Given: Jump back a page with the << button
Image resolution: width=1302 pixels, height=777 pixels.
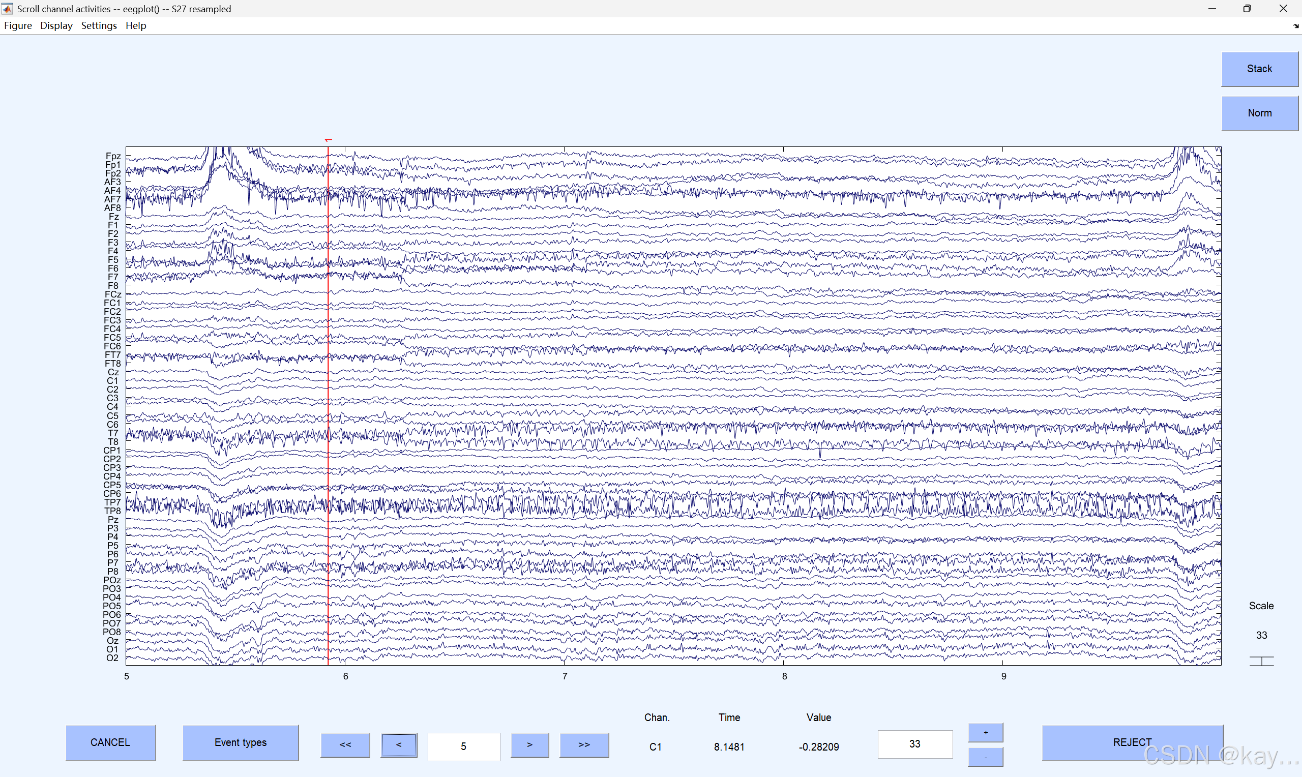Looking at the screenshot, I should tap(344, 744).
